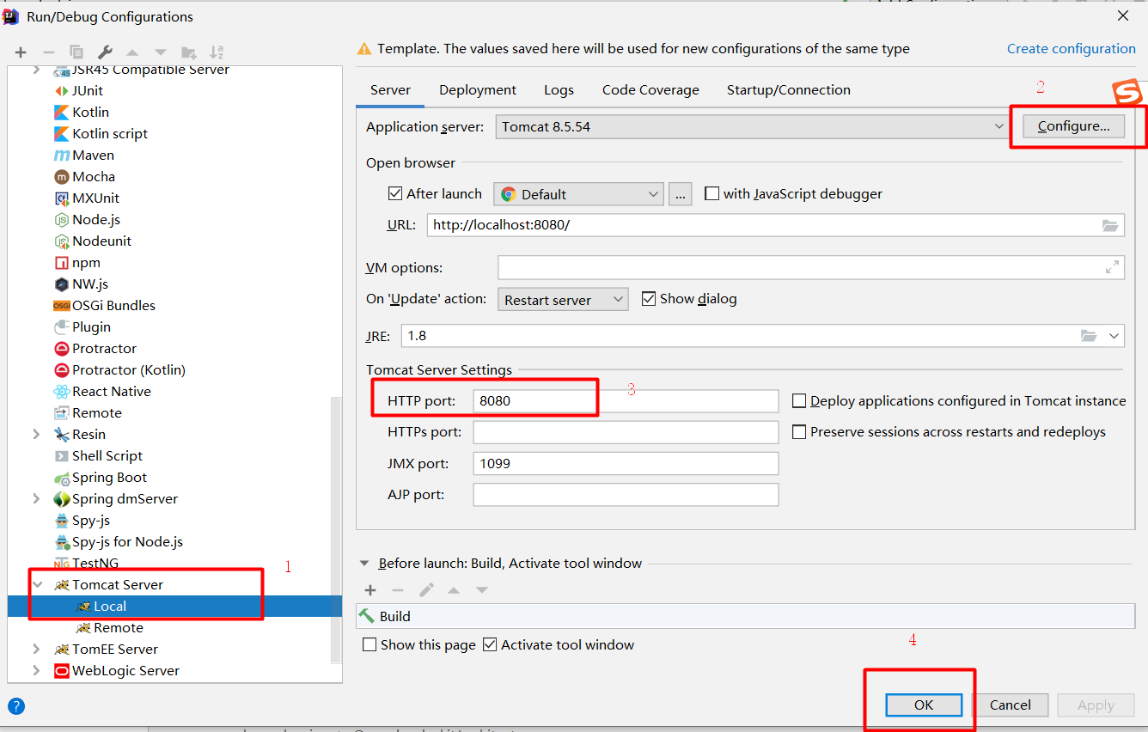Open the browser Default dropdown
1148x732 pixels.
578,194
